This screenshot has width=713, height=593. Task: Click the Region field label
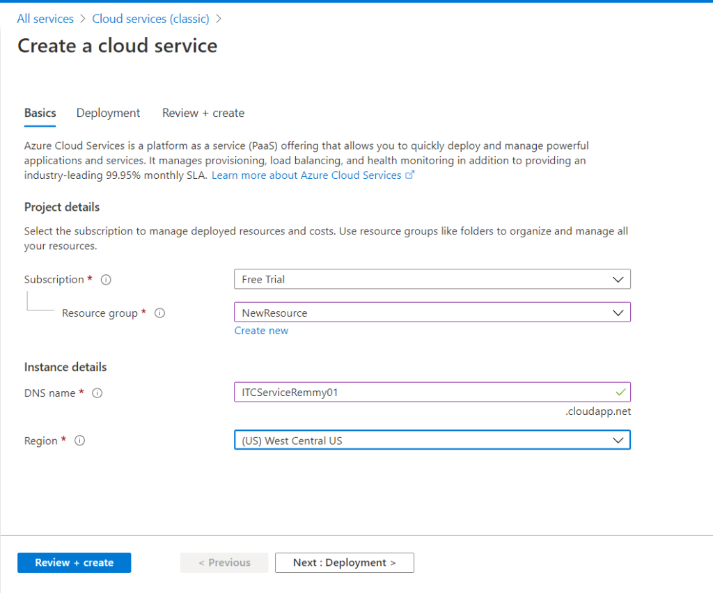[x=41, y=441]
